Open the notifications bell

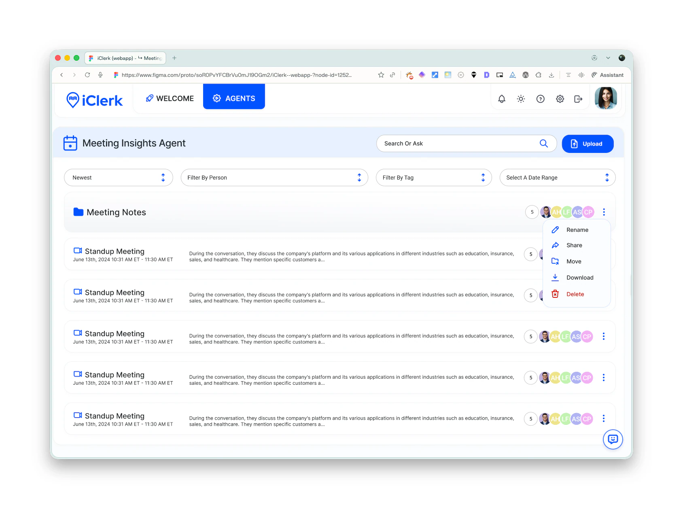click(x=502, y=99)
